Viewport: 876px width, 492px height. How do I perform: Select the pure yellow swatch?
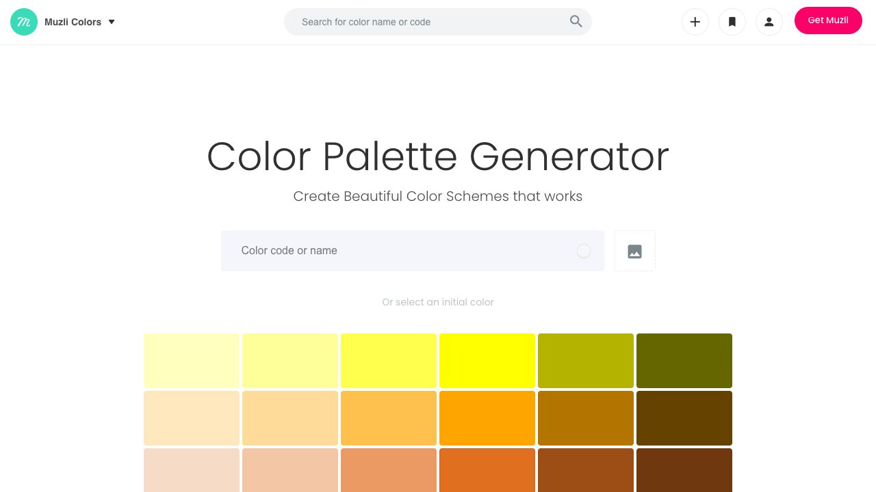point(487,361)
